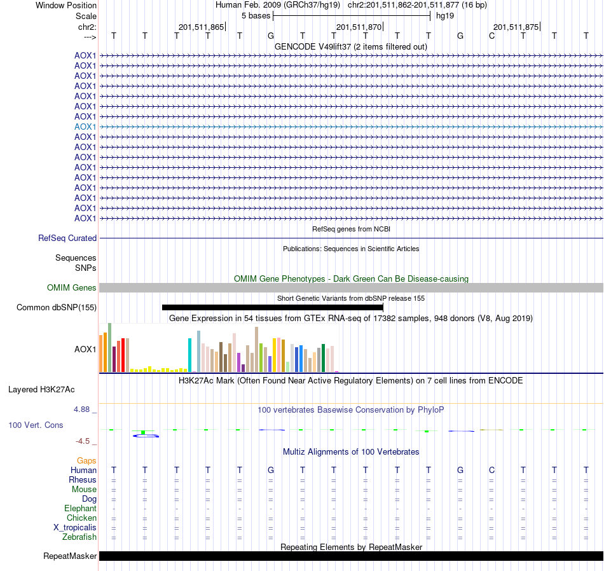Select the Chicken species label
The height and width of the screenshot is (571, 604).
[81, 518]
